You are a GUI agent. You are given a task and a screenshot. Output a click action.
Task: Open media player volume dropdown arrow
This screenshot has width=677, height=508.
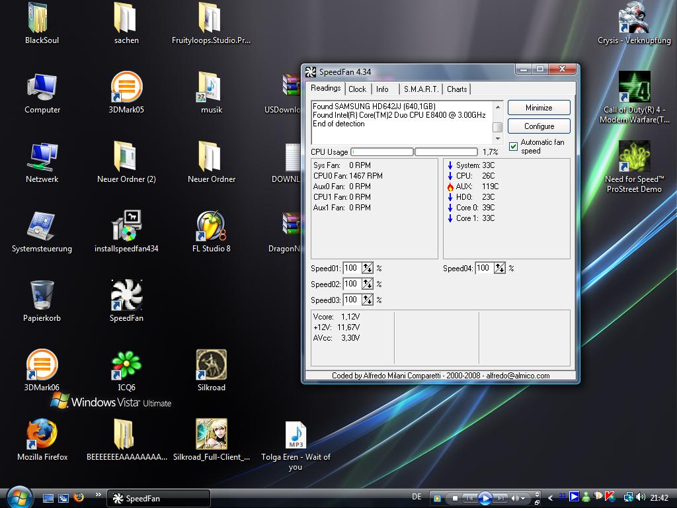point(523,499)
